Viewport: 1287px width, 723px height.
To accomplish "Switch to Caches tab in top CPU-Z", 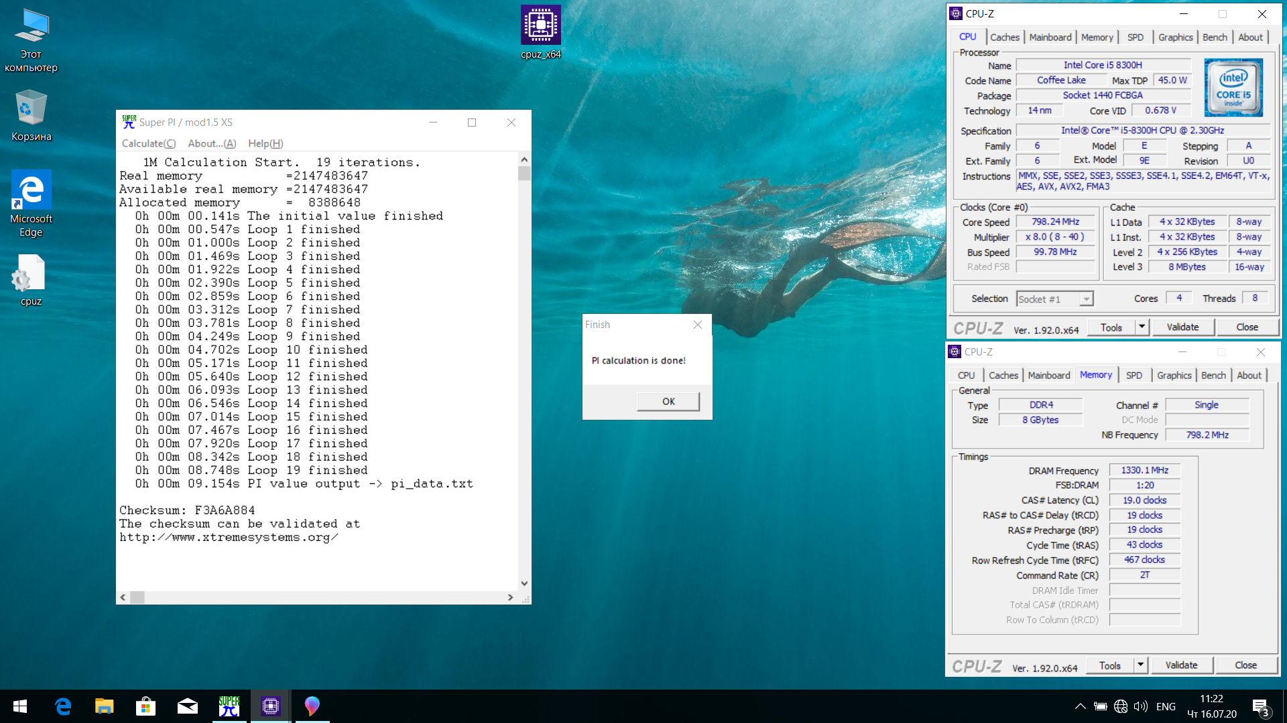I will pyautogui.click(x=1004, y=37).
